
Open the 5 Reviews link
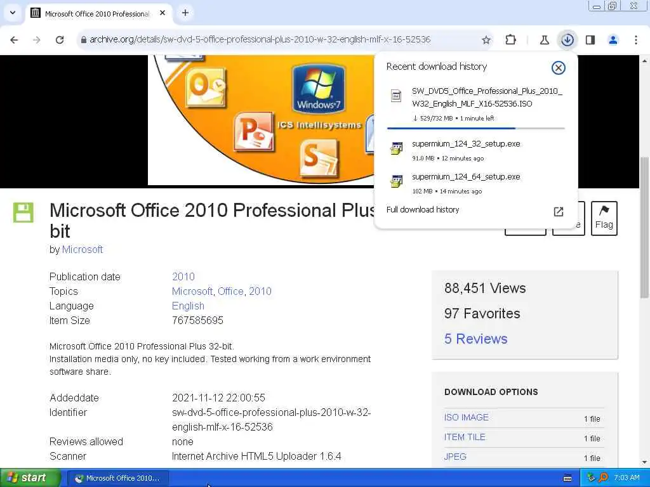click(x=475, y=339)
